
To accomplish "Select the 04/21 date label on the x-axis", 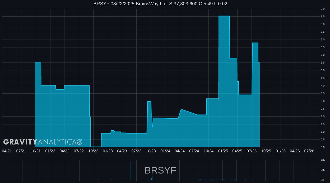I will coord(7,151).
